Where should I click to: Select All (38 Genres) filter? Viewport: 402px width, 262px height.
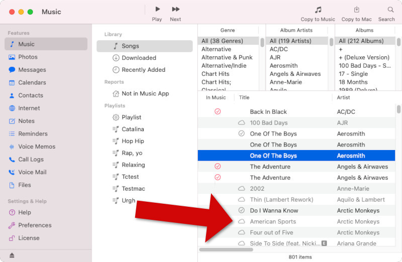pos(229,41)
